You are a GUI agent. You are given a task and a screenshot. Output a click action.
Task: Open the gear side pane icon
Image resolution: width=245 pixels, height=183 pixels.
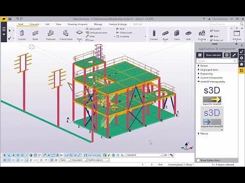click(241, 58)
